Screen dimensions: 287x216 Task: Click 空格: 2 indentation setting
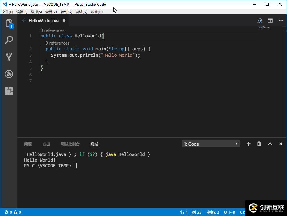click(213, 212)
